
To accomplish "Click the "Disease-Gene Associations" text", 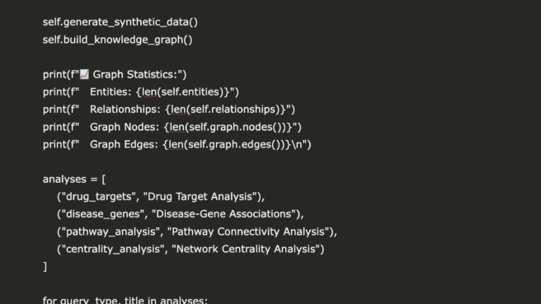I will click(x=227, y=214).
